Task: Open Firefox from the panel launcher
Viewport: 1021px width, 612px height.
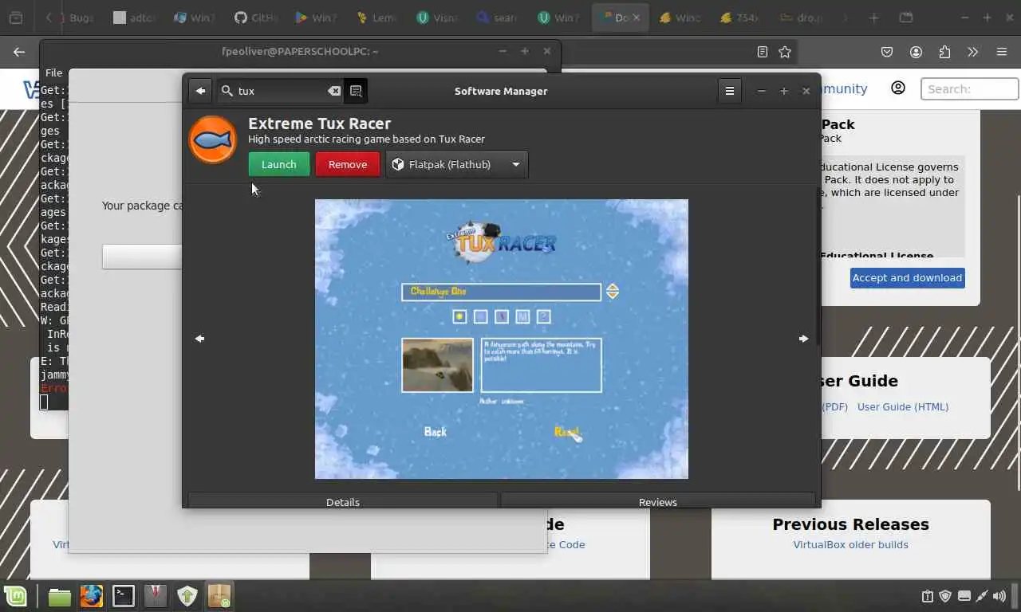Action: tap(92, 596)
